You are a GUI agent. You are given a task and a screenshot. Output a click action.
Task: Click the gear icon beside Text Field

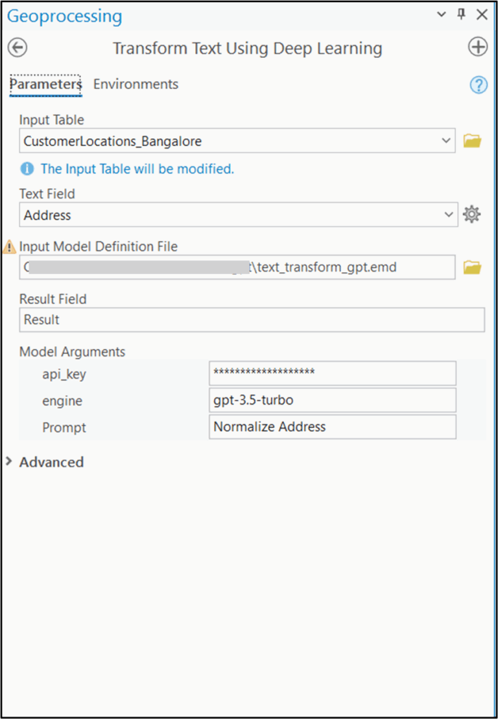pos(471,214)
